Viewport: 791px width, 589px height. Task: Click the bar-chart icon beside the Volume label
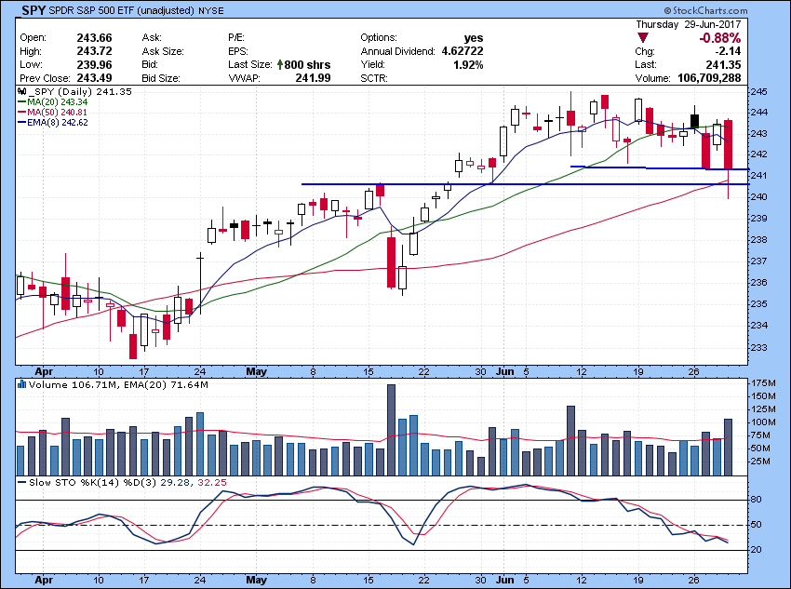21,385
